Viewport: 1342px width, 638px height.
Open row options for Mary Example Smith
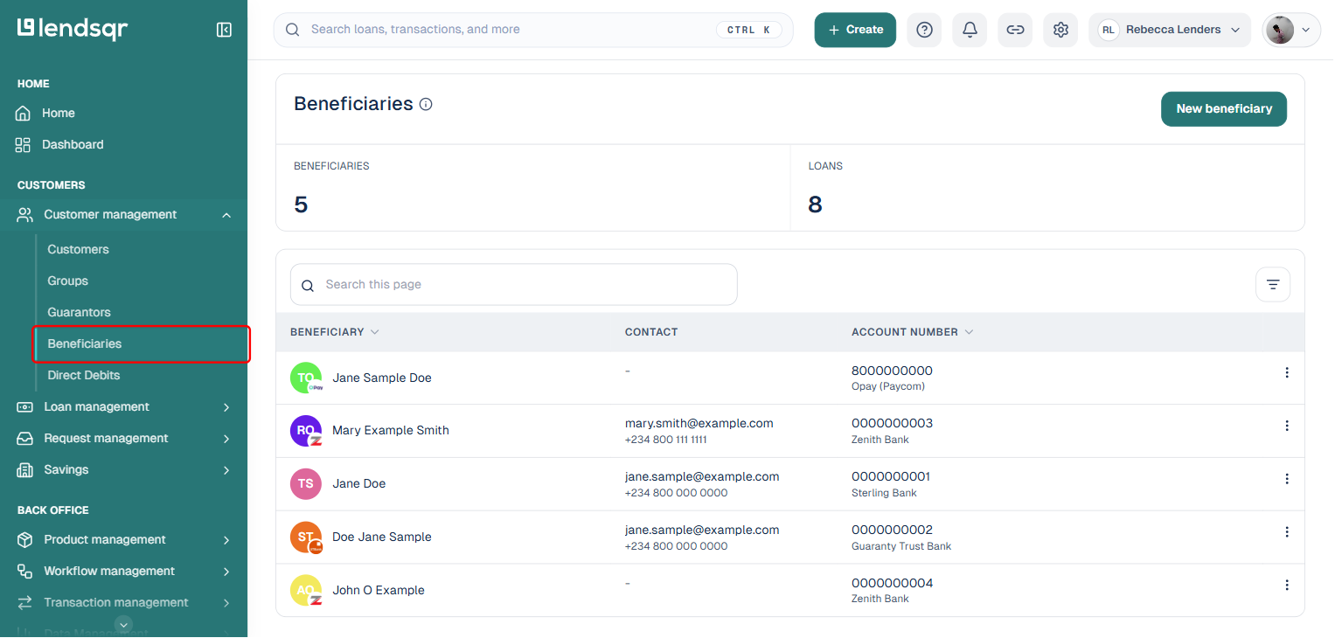click(1286, 426)
